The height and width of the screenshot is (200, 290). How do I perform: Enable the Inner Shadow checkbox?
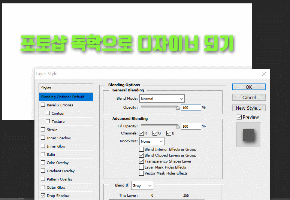tap(43, 138)
